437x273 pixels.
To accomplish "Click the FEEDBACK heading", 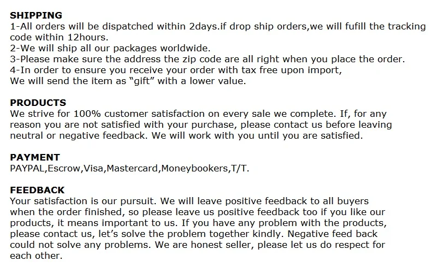I will point(37,190).
